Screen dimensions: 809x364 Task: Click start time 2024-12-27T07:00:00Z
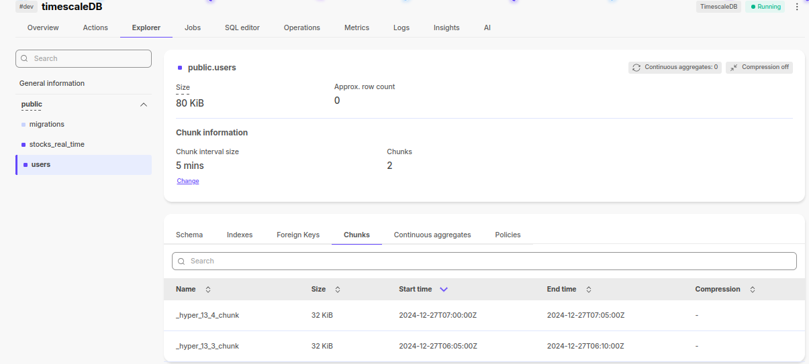tap(438, 316)
